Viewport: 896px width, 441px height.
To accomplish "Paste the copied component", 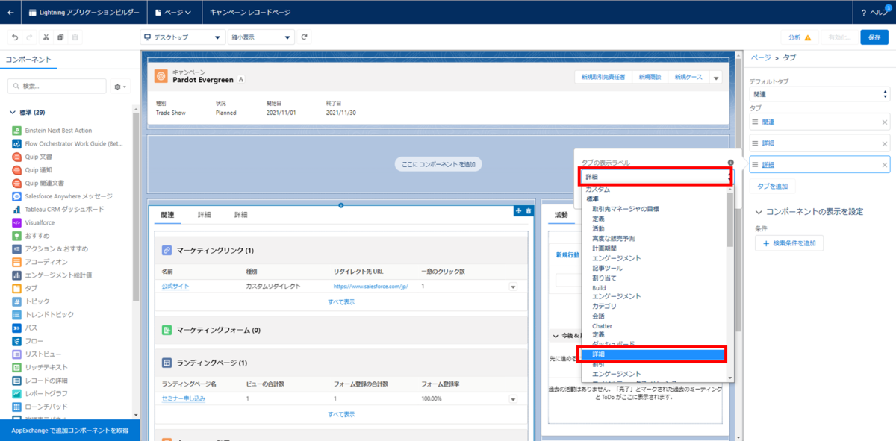I will coord(75,37).
